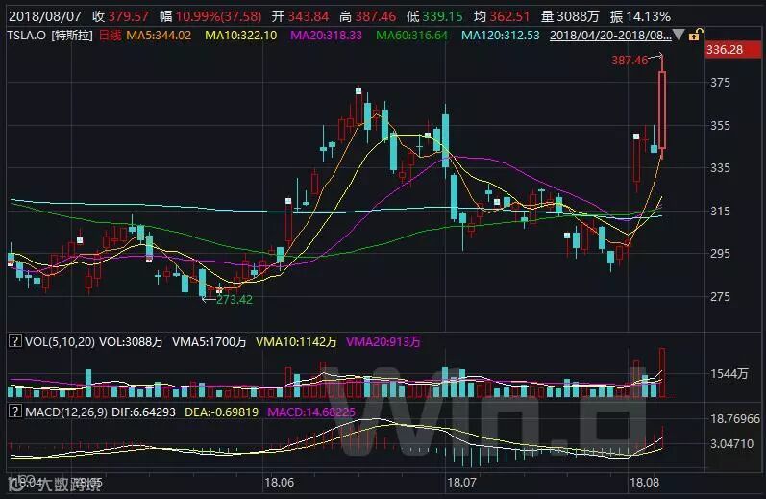Image resolution: width=766 pixels, height=499 pixels.
Task: Select the 315 price axis label
Action: tap(720, 211)
